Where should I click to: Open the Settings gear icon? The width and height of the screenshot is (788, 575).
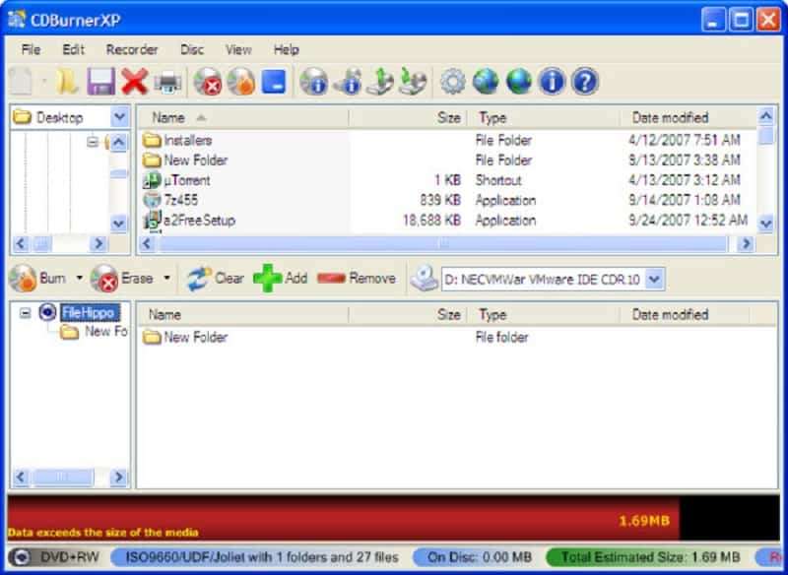click(x=452, y=82)
